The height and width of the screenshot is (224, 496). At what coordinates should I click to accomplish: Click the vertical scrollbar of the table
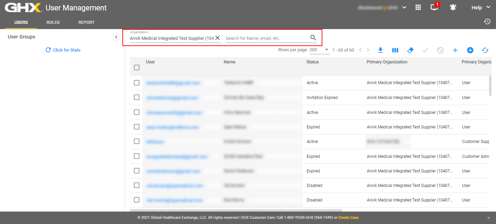(490, 86)
